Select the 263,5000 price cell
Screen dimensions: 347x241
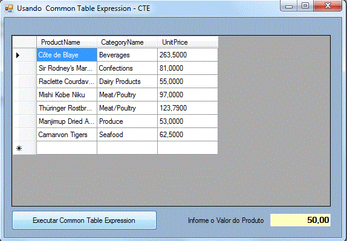coord(187,55)
